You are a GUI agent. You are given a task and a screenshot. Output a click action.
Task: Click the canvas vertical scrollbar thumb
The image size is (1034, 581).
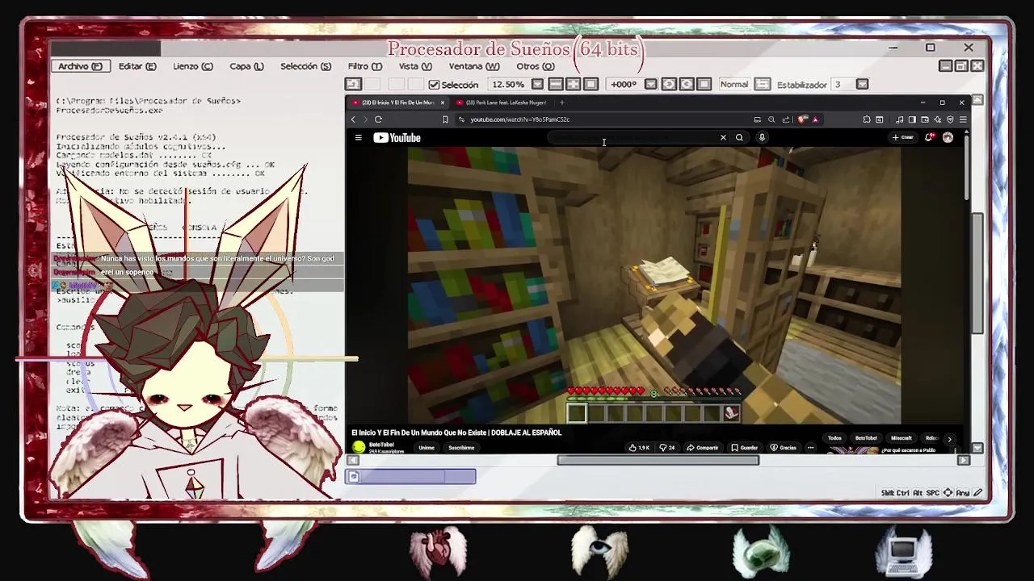click(x=977, y=273)
